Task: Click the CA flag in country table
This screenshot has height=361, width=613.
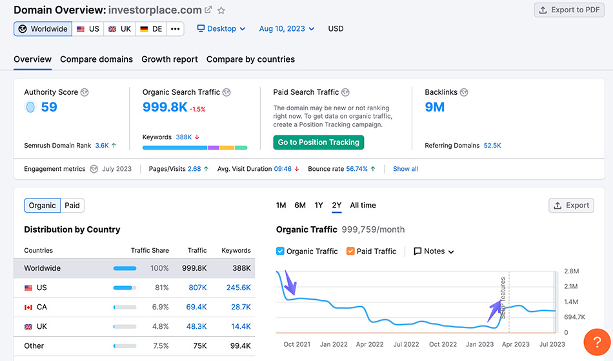Action: click(28, 307)
